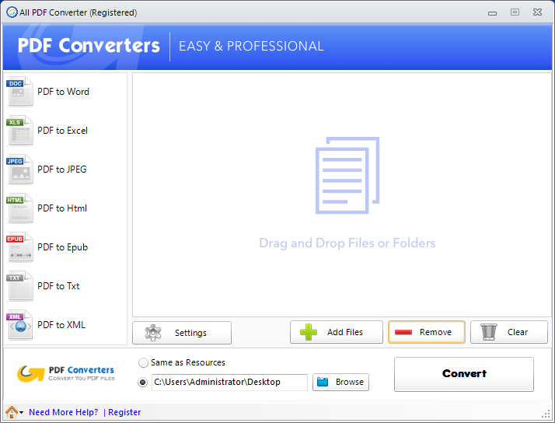The image size is (555, 423).
Task: Select the JPEG icon for PDF to JPEG
Action: pyautogui.click(x=20, y=170)
